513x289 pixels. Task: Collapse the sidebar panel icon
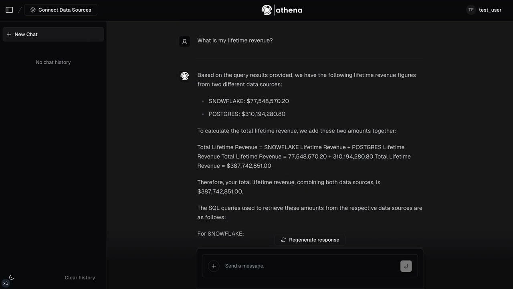point(9,10)
